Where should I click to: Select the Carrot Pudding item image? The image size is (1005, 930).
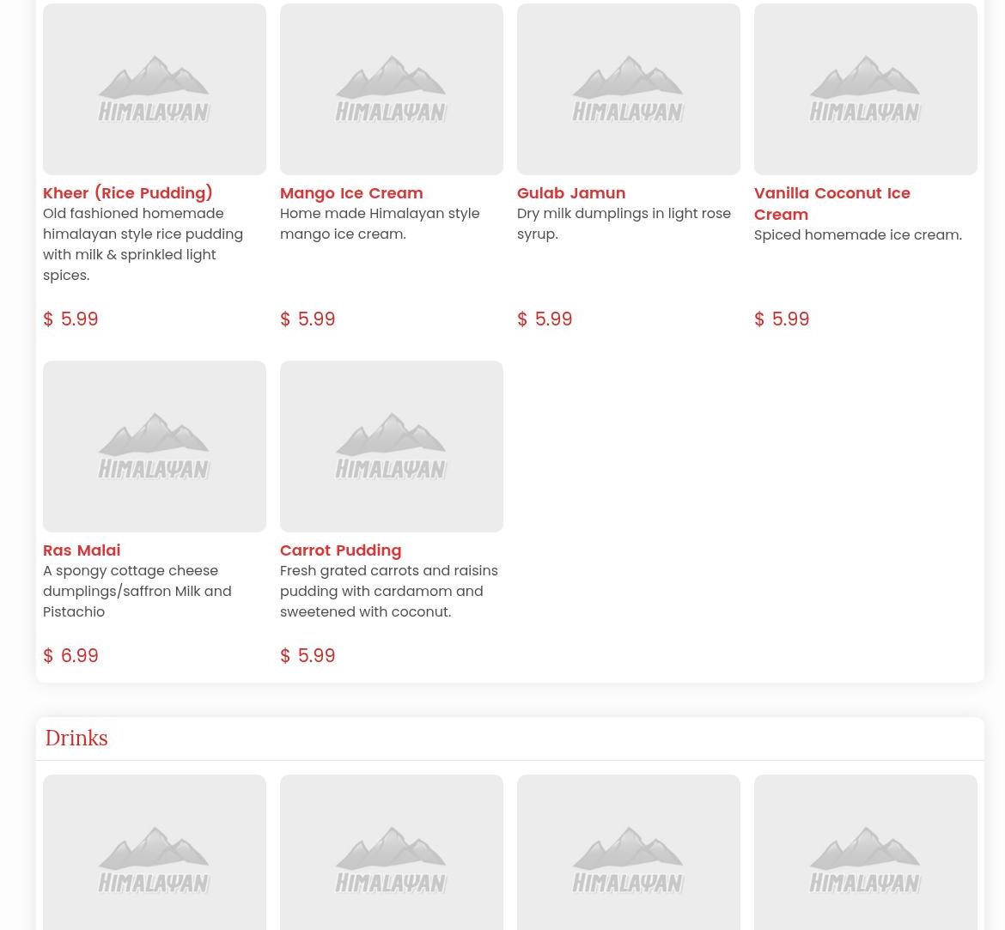pos(392,447)
